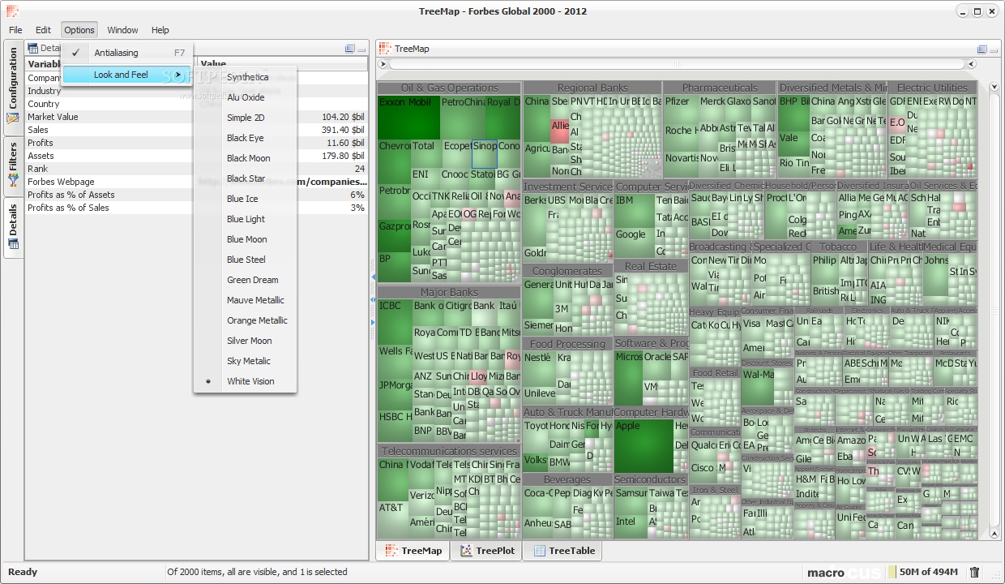Choose Blue Ice look and feel
This screenshot has width=1005, height=584.
(x=245, y=199)
